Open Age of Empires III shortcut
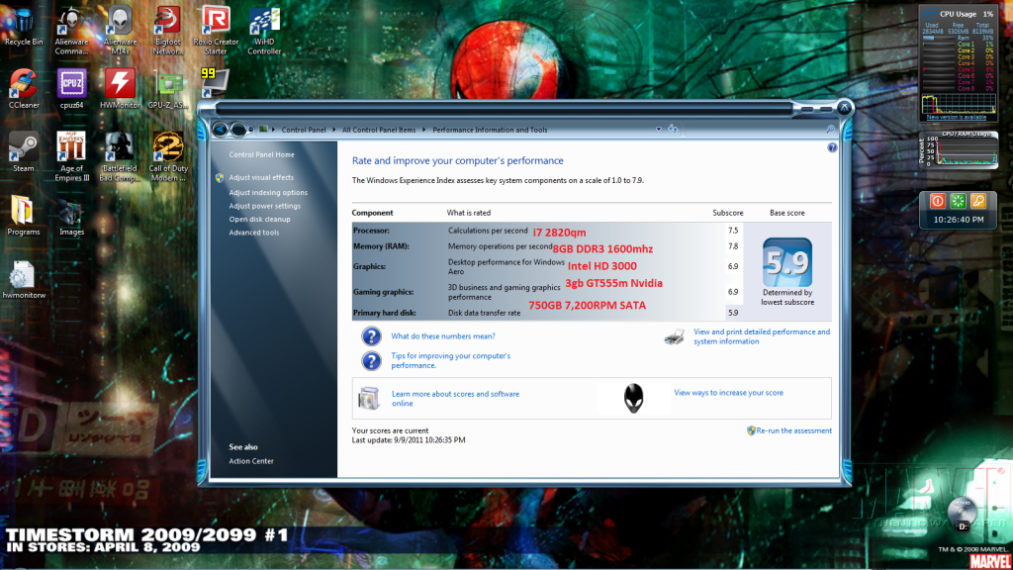1013x570 pixels. [71, 156]
